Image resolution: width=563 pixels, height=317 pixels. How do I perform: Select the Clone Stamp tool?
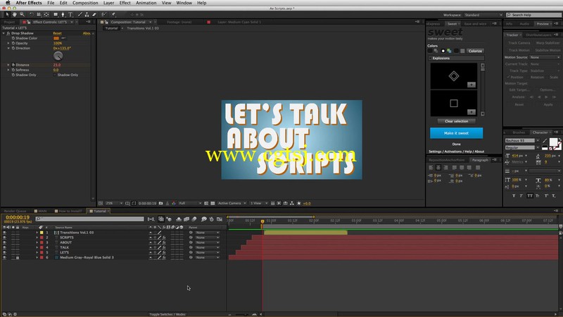pos(87,15)
